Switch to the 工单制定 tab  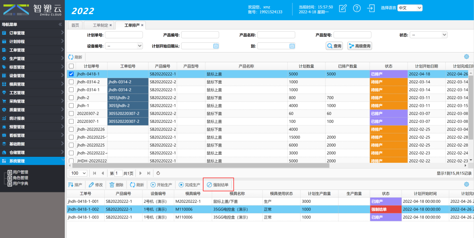tap(100, 25)
